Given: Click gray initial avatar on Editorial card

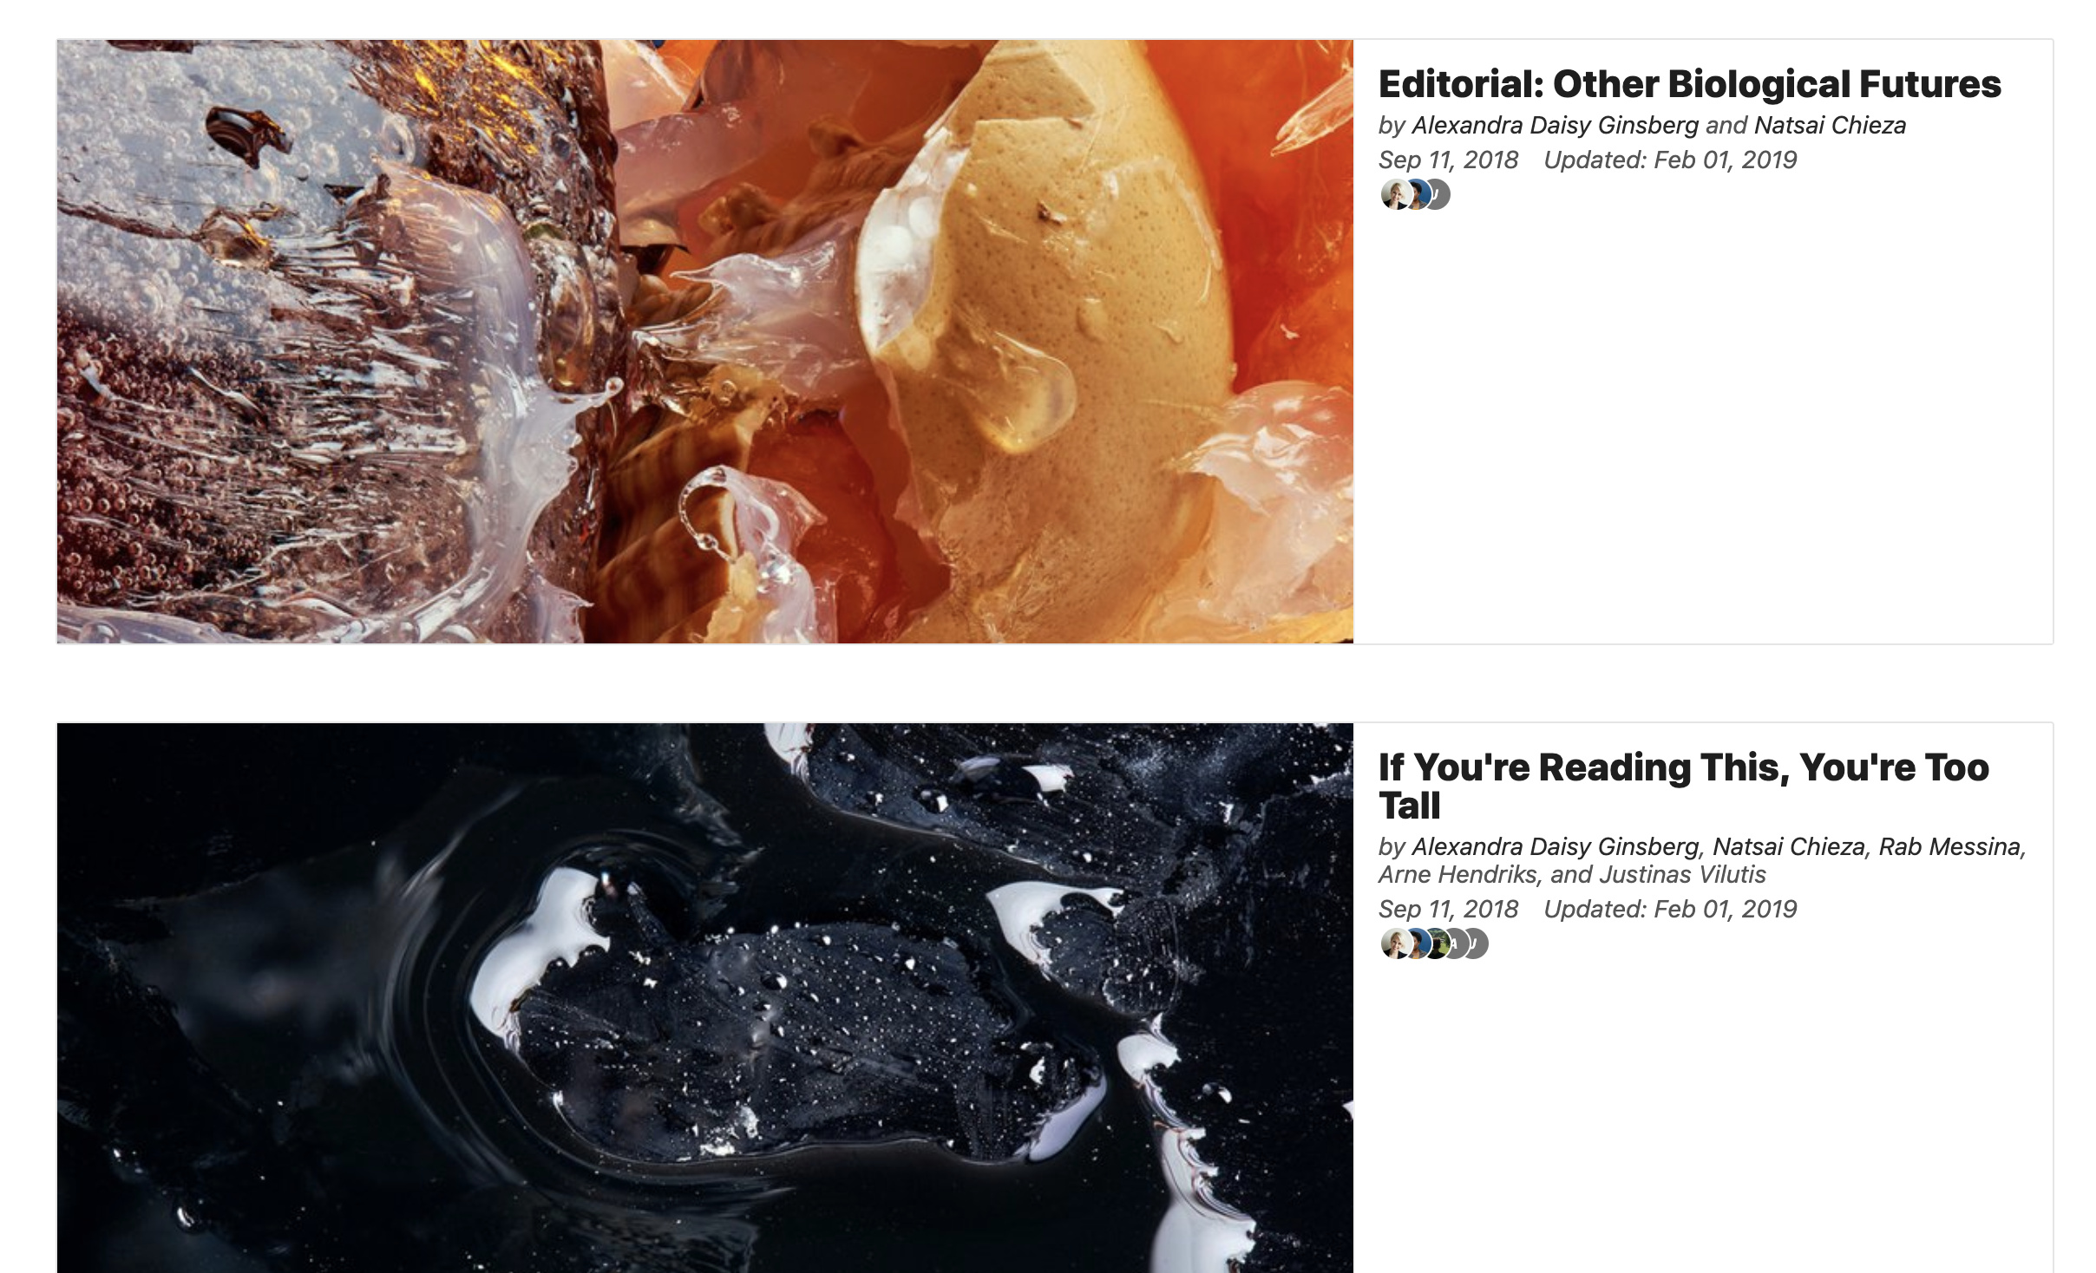Looking at the screenshot, I should (1438, 194).
